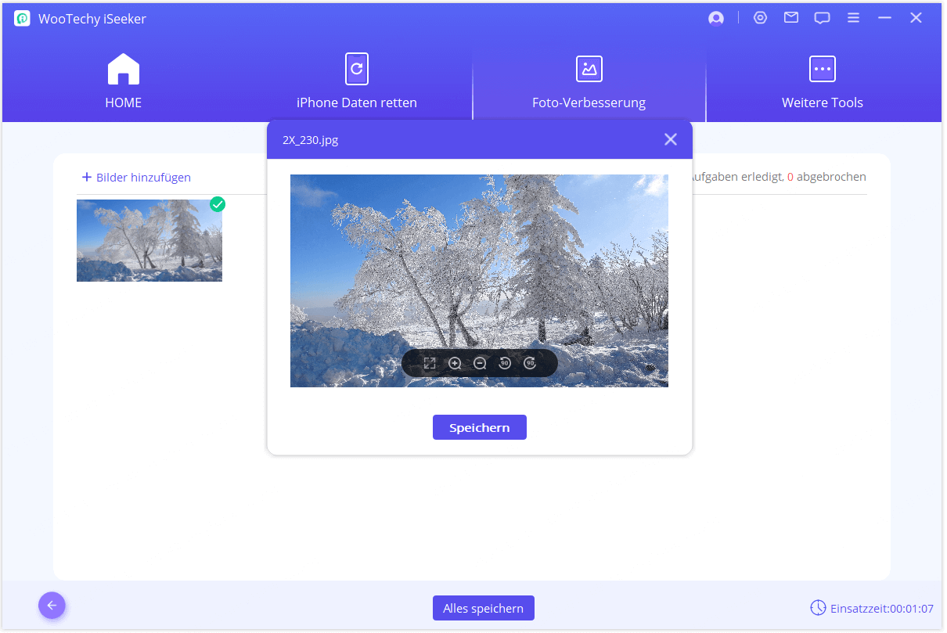This screenshot has height=633, width=947.
Task: Click Bilder hinzufügen to add images
Action: [136, 178]
